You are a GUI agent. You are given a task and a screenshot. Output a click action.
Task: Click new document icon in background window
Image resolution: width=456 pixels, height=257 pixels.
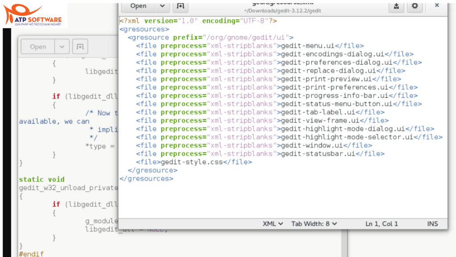[x=80, y=46]
